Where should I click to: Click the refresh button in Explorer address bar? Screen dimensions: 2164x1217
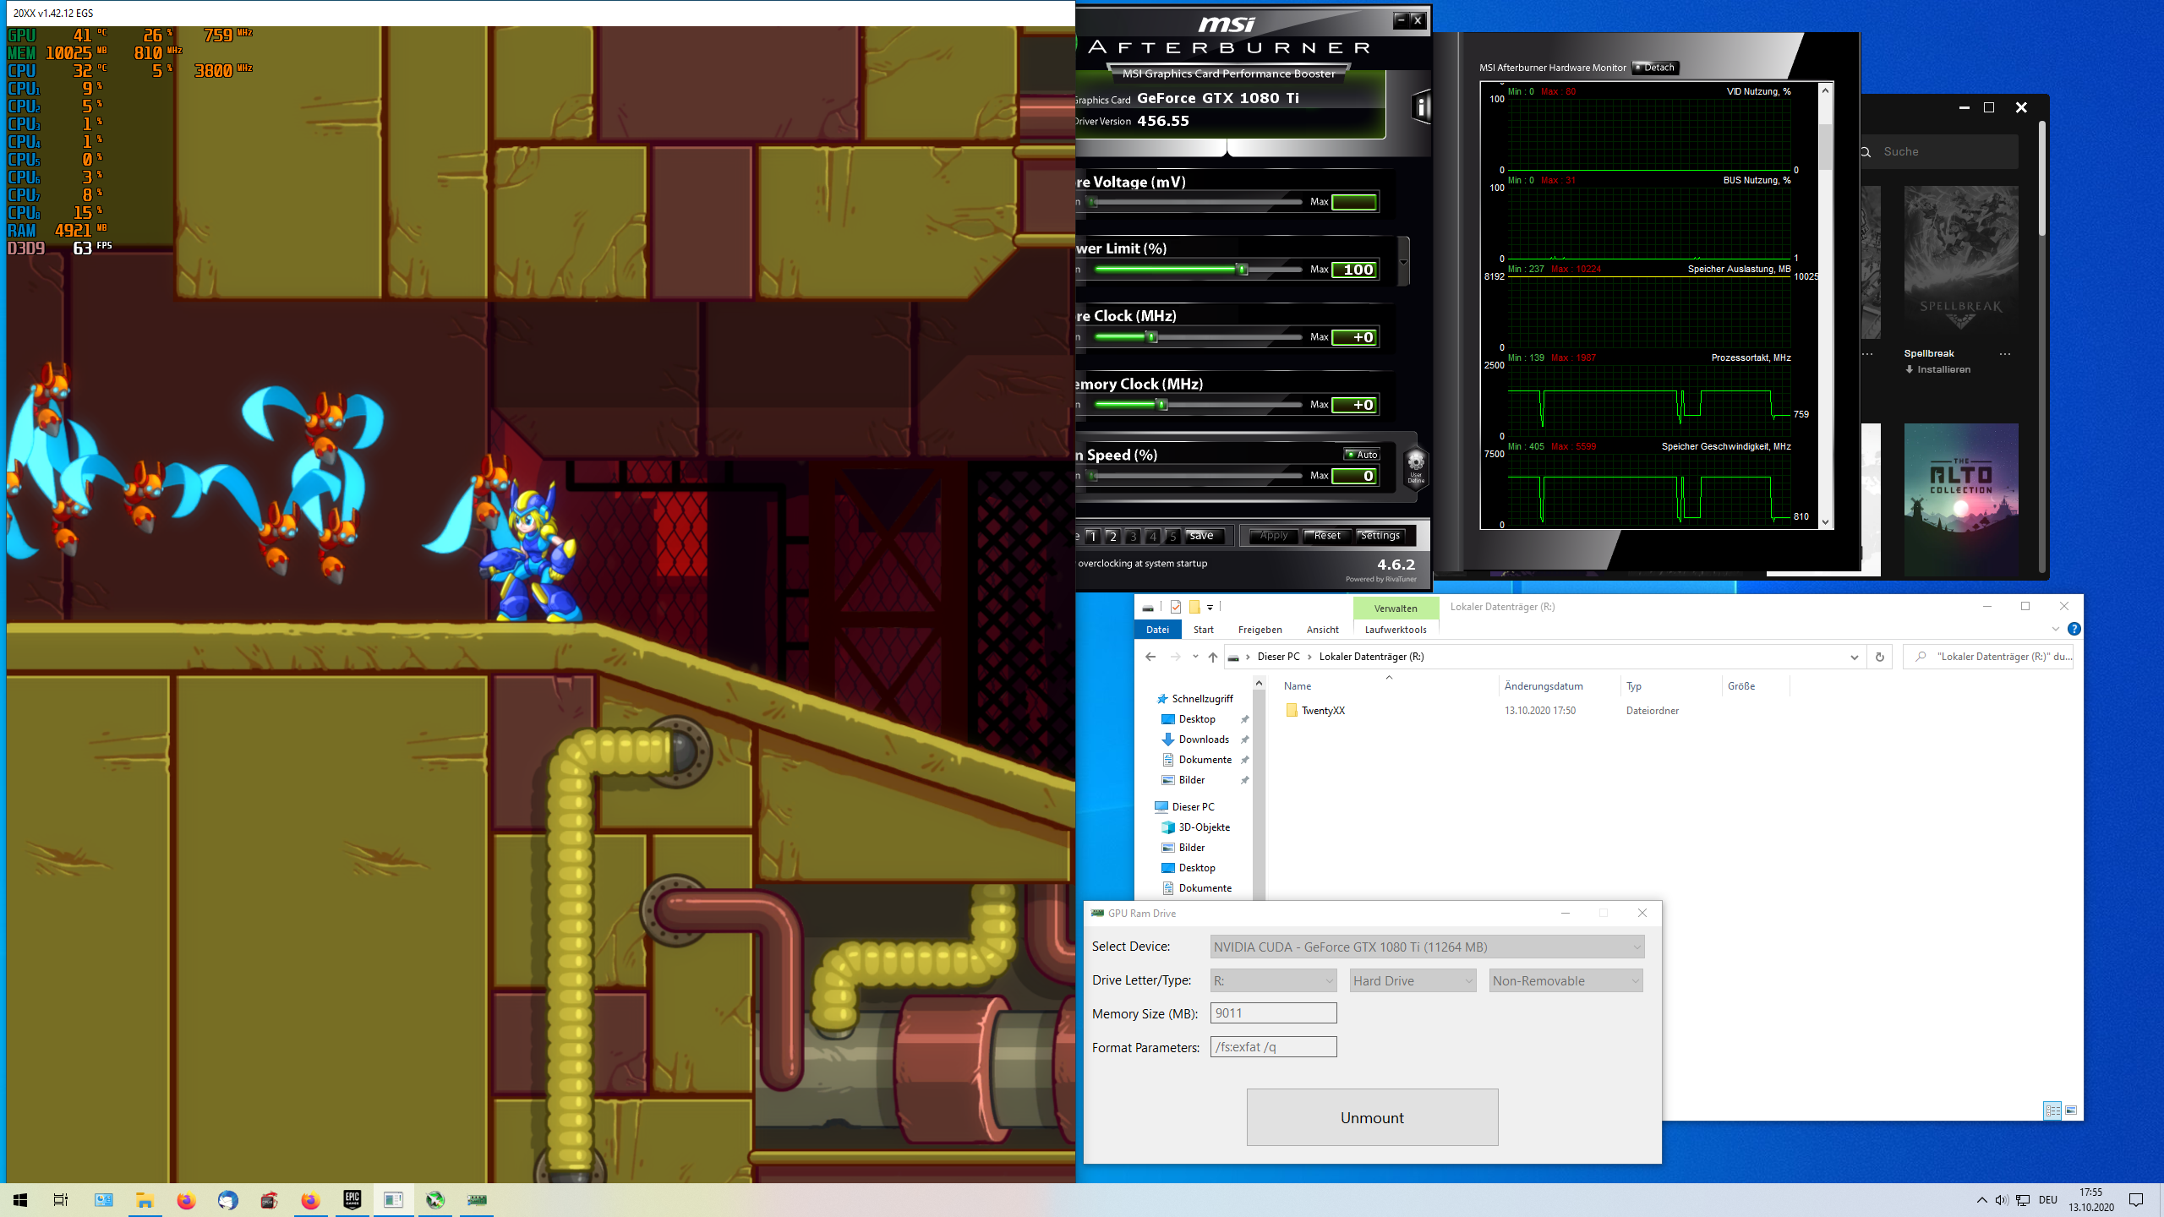coord(1879,657)
